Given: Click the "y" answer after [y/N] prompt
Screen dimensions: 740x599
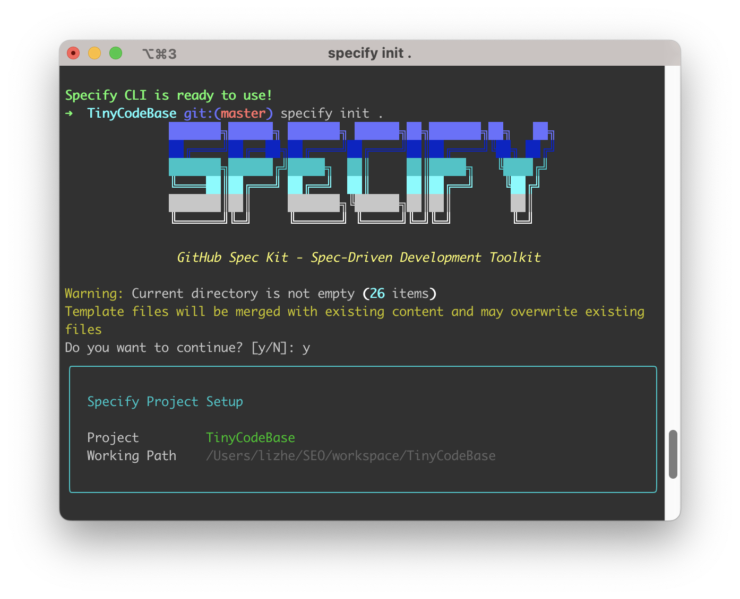Looking at the screenshot, I should [306, 348].
